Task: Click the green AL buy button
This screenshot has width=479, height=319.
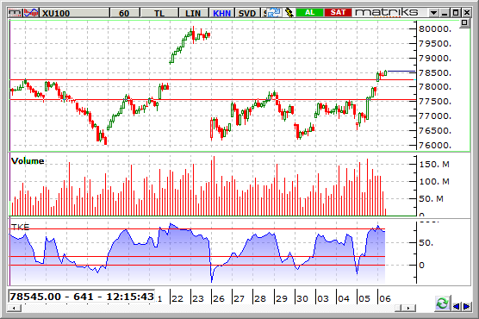Action: click(309, 13)
